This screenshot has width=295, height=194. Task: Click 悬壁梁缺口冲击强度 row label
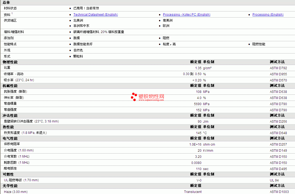coord(31,121)
